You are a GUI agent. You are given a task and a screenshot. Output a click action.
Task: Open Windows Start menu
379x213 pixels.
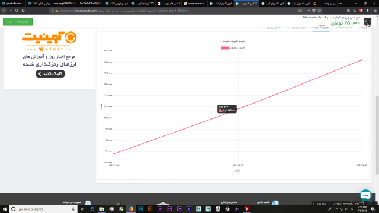pyautogui.click(x=5, y=209)
